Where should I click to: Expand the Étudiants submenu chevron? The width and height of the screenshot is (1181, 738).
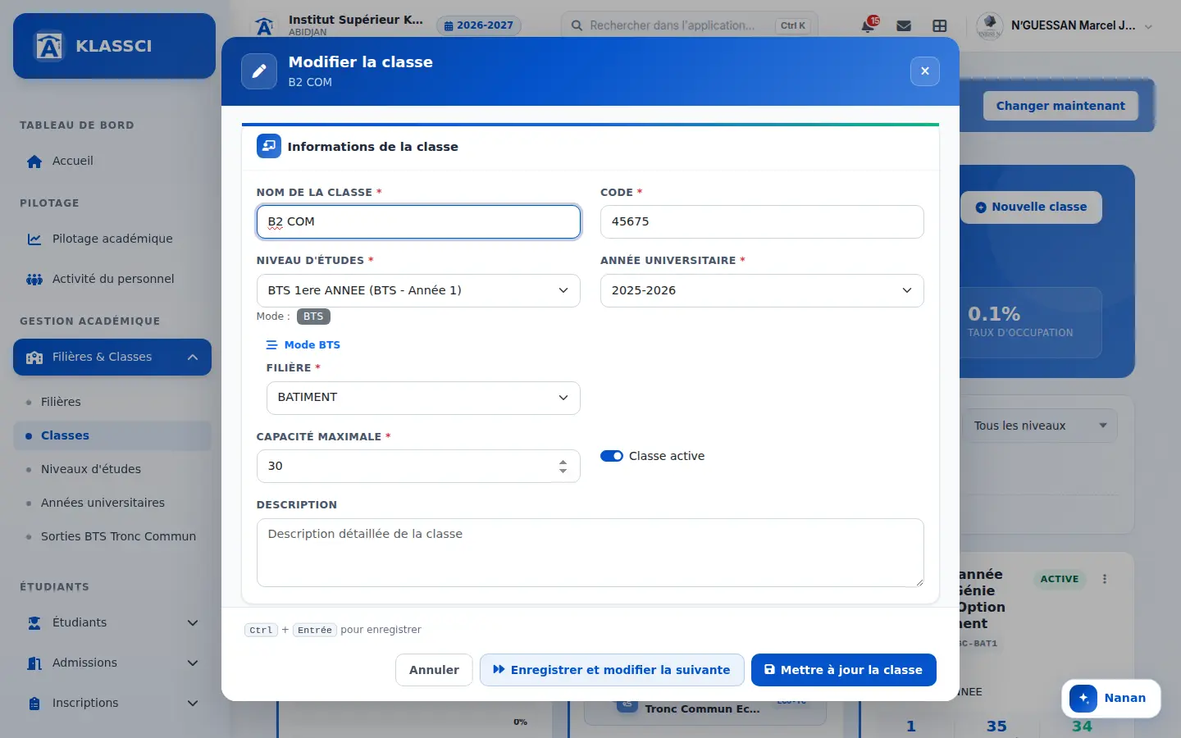193,623
